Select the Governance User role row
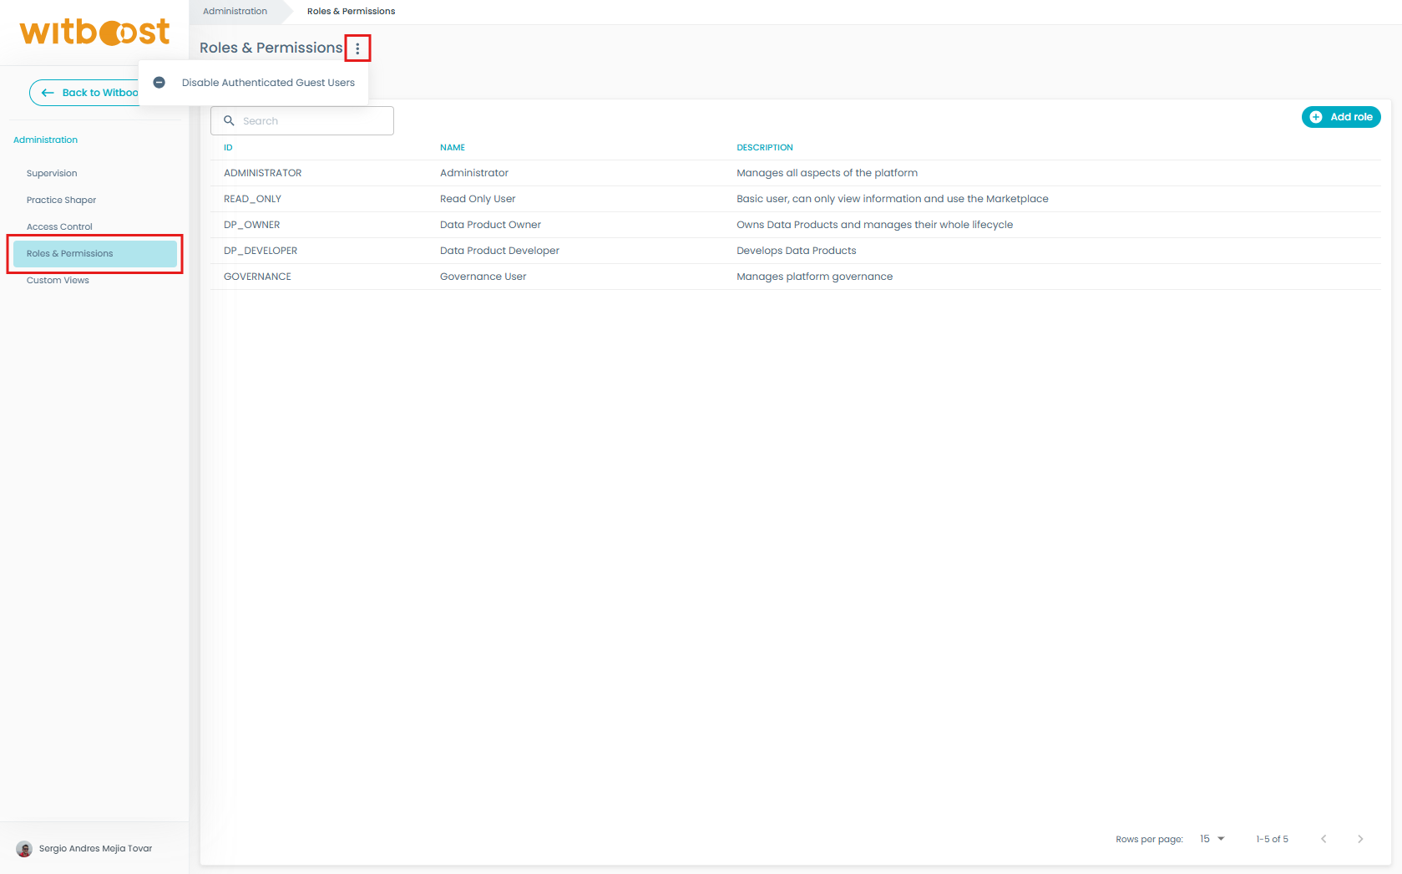 (x=483, y=277)
